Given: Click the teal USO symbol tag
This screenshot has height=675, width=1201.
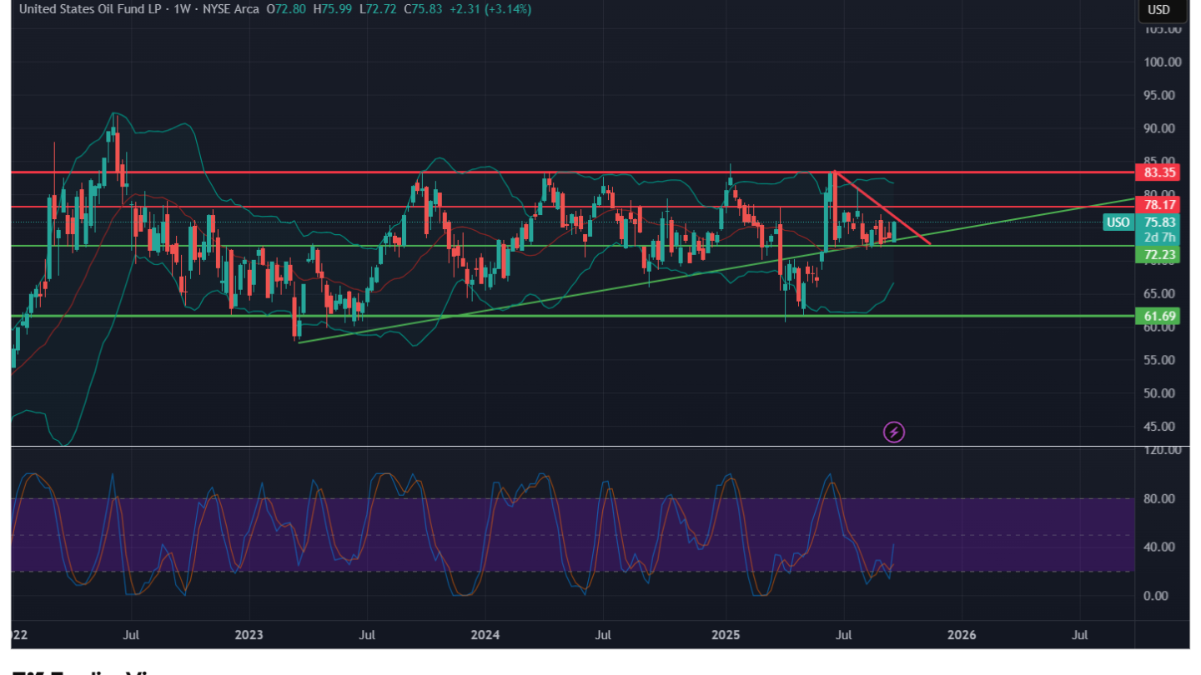Looking at the screenshot, I should click(1118, 222).
